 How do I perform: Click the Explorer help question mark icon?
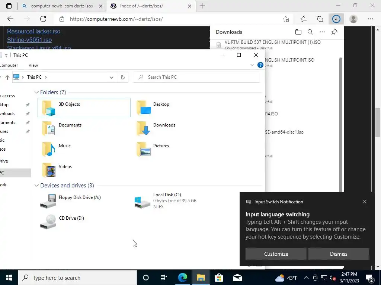[x=260, y=65]
